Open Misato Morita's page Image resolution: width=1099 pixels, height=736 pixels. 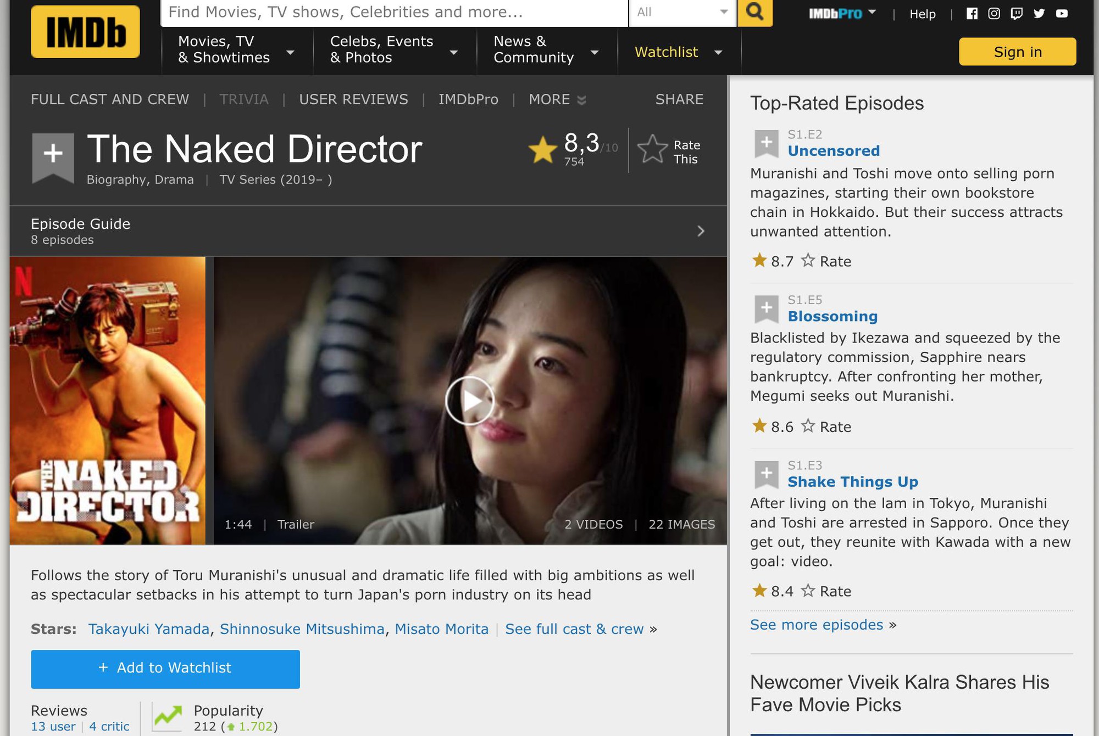coord(442,629)
